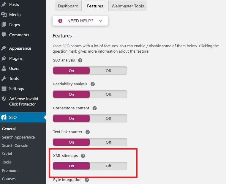Switch SEO analysis to Off
The width and height of the screenshot is (226, 184).
pyautogui.click(x=108, y=70)
